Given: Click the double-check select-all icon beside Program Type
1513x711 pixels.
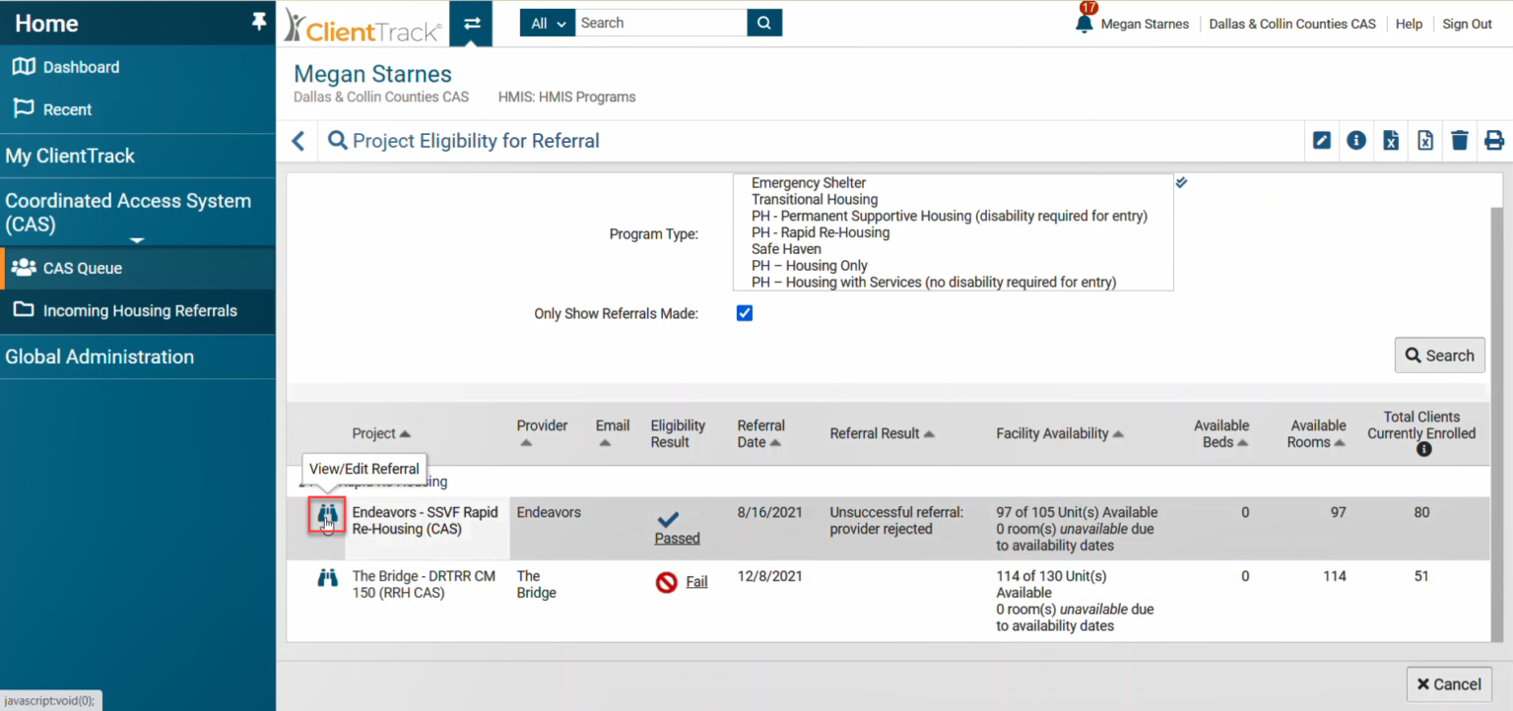Looking at the screenshot, I should [1181, 181].
